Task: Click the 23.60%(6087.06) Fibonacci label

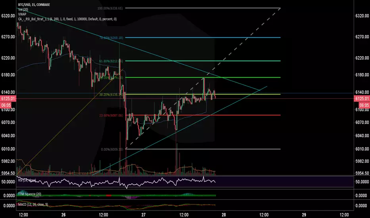Action: 111,115
